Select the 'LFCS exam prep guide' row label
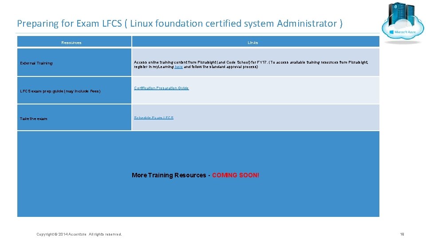Image resolution: width=426 pixels, height=240 pixels. click(60, 91)
